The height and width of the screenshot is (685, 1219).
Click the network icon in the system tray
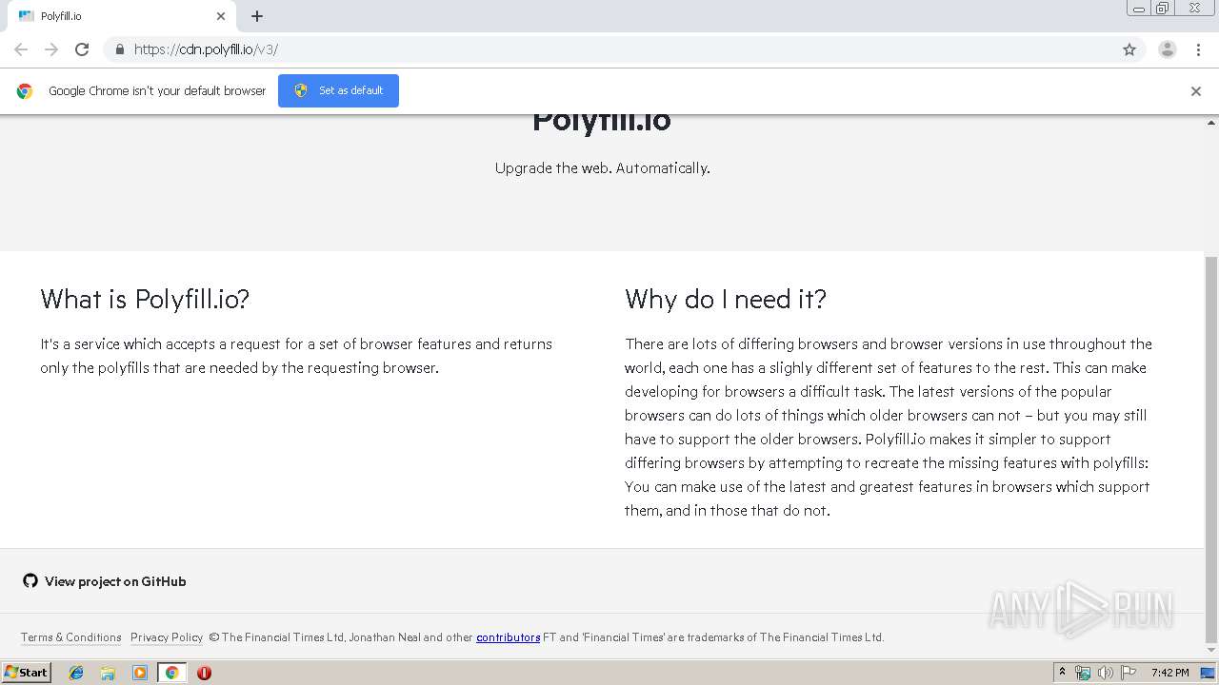(1083, 673)
